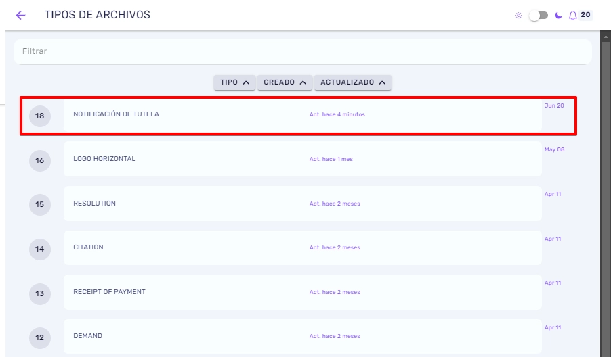Screen dimensions: 611x357
Task: Click 'Act. hace 2 meses' in CITATION row
Action: click(x=335, y=247)
